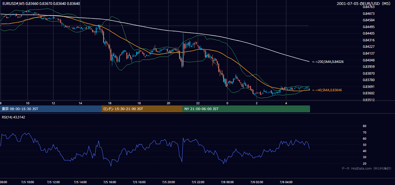Click the RSI(14) 43.3142 indicator label

tap(13, 117)
